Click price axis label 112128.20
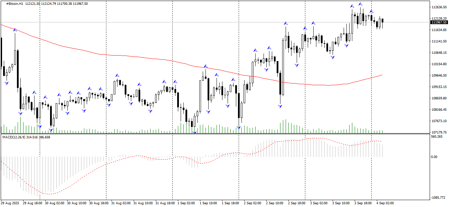The image size is (449, 207). point(439,19)
